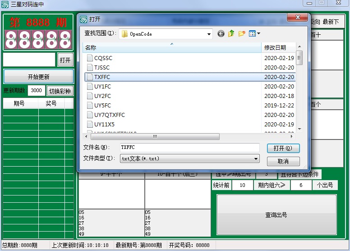350x251 pixels.
Task: Open the View menu icon
Action: click(x=252, y=34)
